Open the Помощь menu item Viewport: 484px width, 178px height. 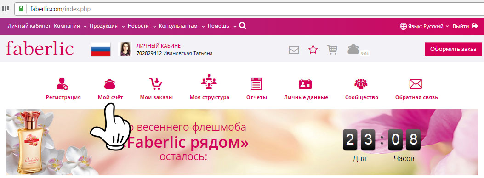[x=218, y=26]
